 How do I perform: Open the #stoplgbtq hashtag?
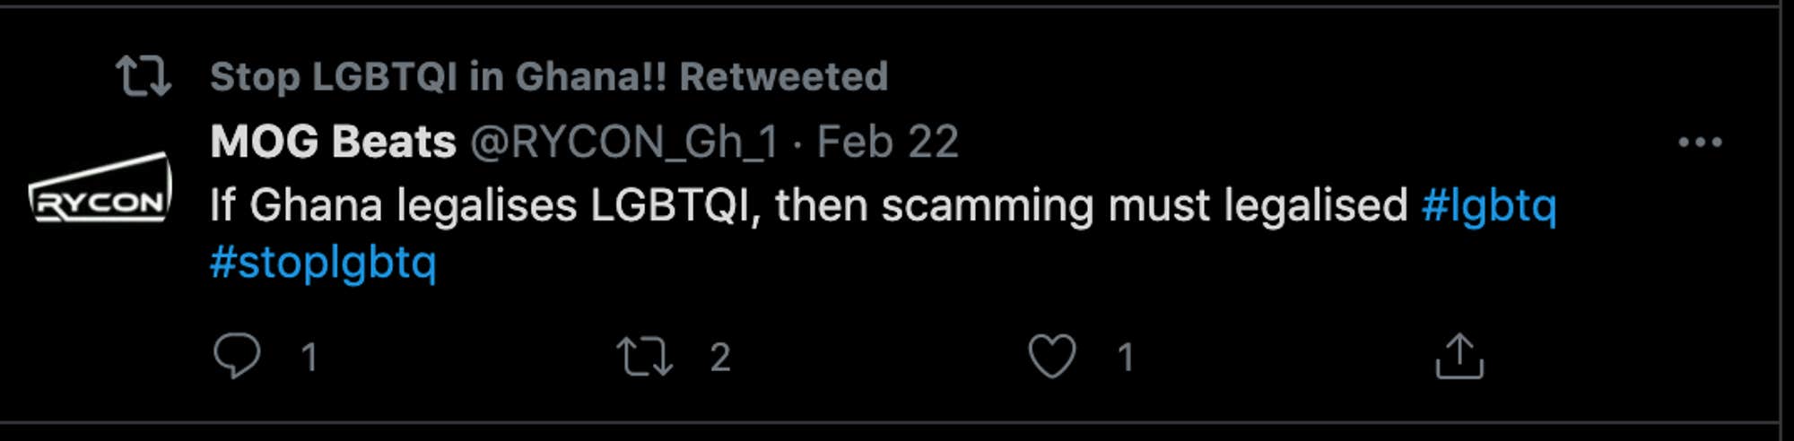click(323, 263)
